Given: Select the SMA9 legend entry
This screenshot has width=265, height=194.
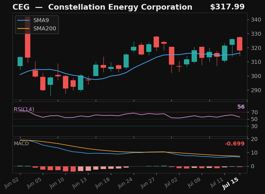Looking at the screenshot, I should click(x=33, y=20).
